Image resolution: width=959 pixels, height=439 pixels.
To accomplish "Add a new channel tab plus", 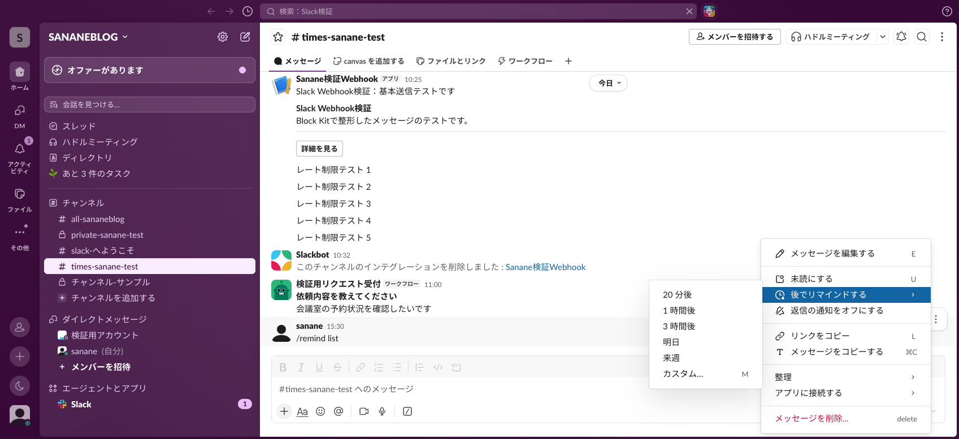I will pyautogui.click(x=569, y=61).
